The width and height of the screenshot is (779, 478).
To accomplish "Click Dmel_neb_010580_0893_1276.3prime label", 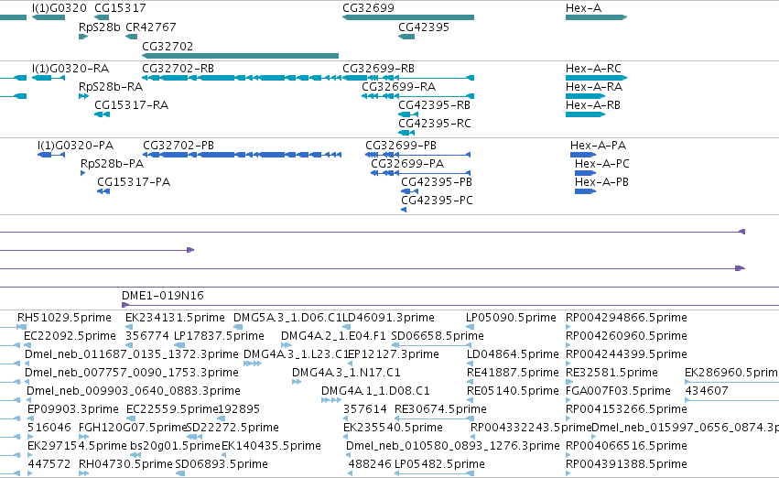I will (453, 446).
